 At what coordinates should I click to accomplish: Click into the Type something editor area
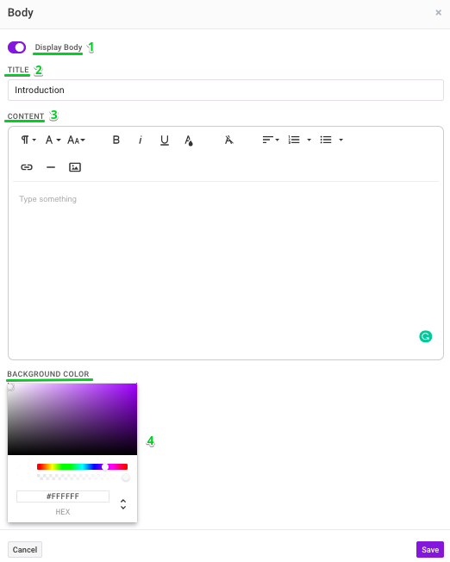pos(226,269)
